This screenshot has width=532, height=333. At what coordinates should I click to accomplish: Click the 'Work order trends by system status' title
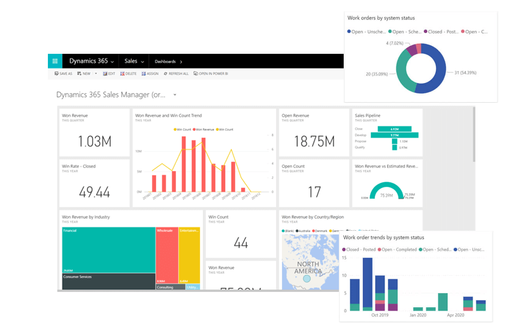point(384,238)
